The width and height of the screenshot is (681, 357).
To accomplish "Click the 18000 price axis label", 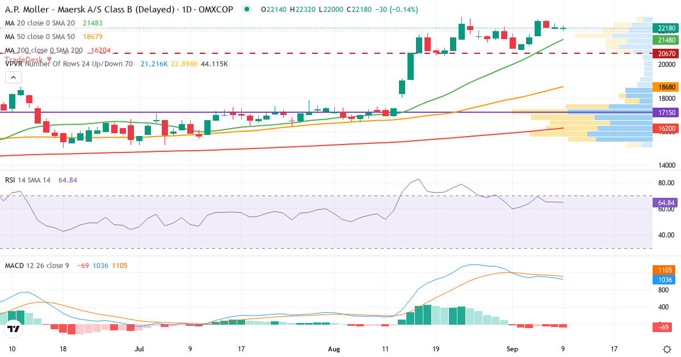I will 668,98.
